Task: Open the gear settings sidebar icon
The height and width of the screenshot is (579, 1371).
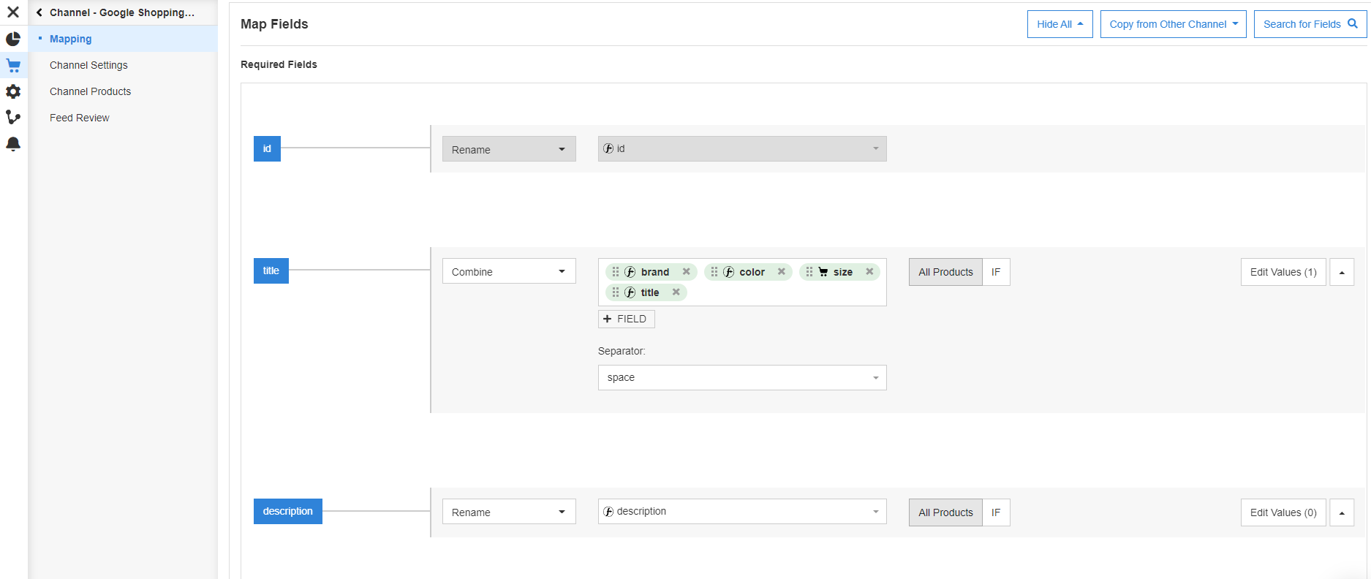Action: pyautogui.click(x=13, y=91)
